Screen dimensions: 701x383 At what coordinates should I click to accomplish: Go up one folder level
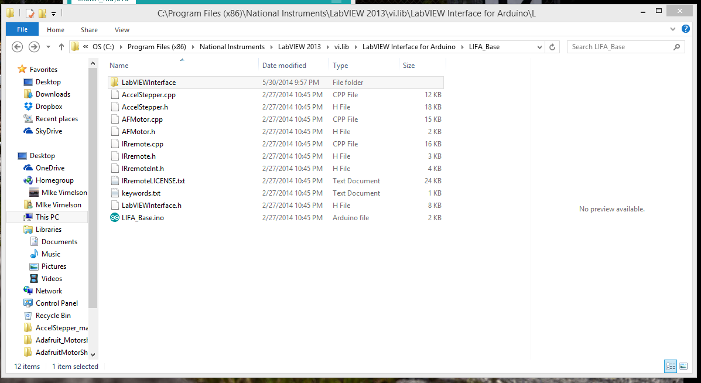click(x=61, y=46)
